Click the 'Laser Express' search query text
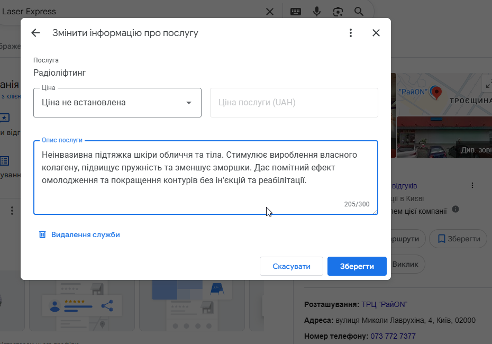 point(29,12)
